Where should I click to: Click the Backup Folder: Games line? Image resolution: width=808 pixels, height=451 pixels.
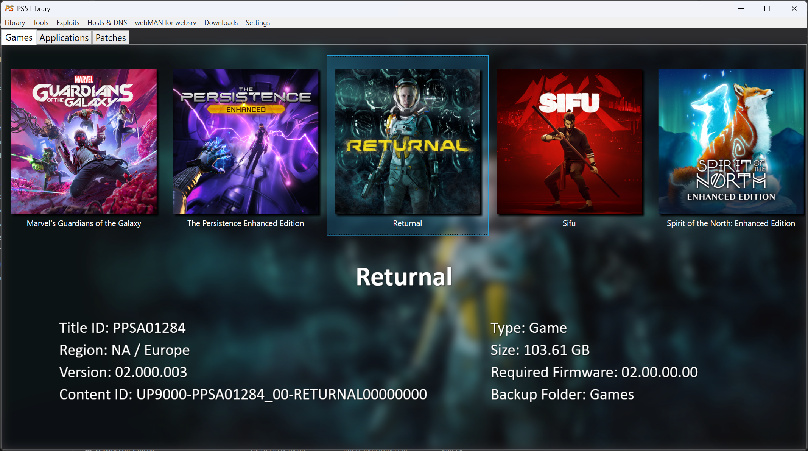click(562, 395)
